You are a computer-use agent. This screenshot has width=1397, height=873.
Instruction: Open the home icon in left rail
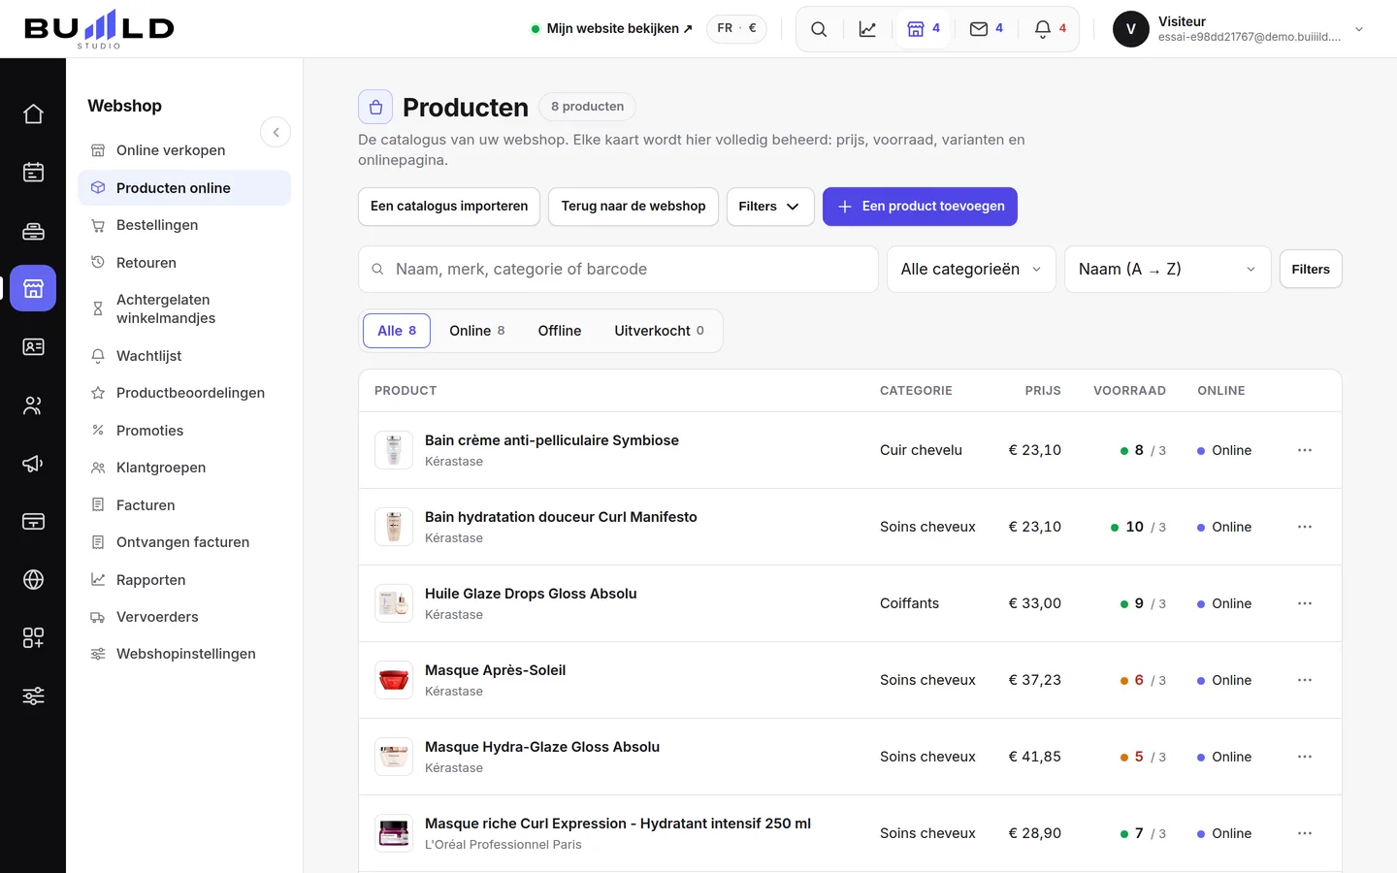[33, 113]
